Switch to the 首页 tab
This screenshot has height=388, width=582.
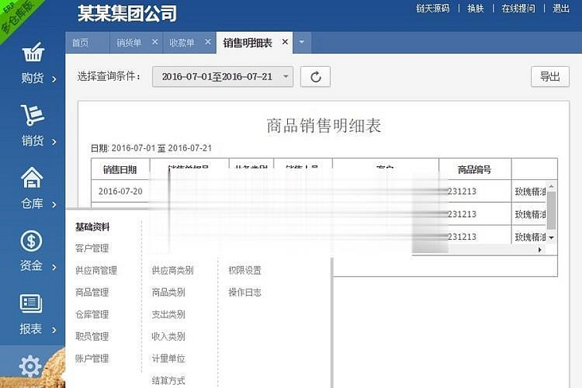point(80,43)
